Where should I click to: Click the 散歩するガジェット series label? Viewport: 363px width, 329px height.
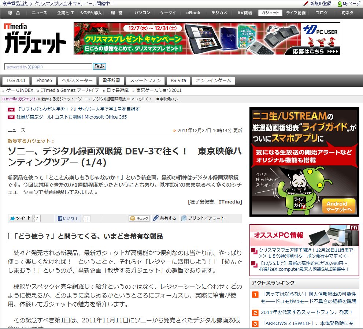click(31, 141)
